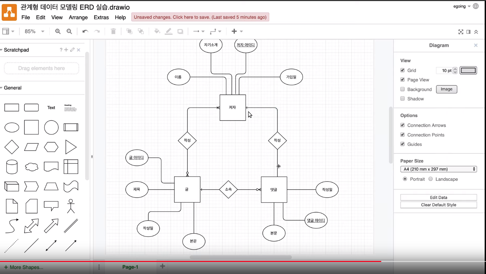Viewport: 486px width, 274px height.
Task: Click the draw.io logo icon
Action: 9,12
